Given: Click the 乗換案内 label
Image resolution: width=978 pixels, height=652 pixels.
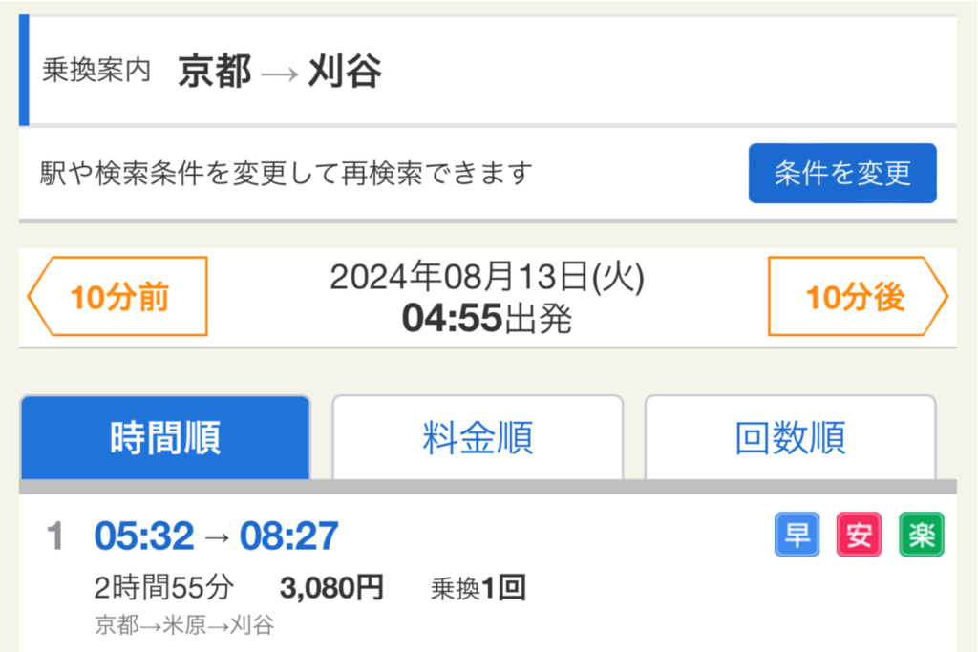Looking at the screenshot, I should 96,72.
